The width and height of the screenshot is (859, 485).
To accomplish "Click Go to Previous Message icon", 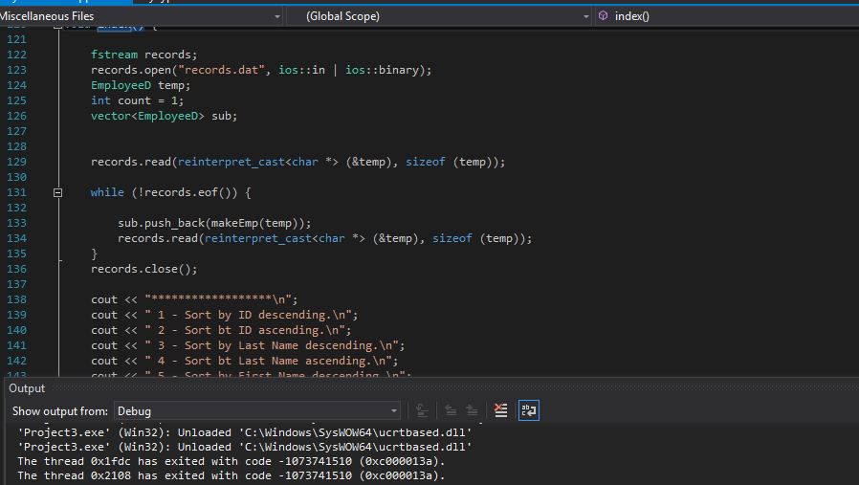I will pos(448,410).
